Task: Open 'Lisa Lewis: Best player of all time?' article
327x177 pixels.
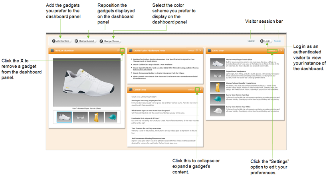Action: (145, 118)
